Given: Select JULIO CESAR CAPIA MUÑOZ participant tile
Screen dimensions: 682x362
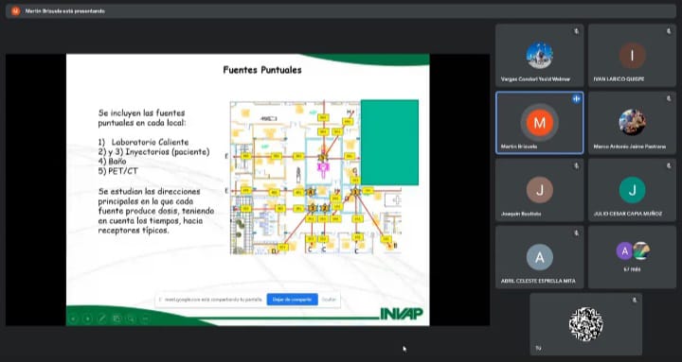Looking at the screenshot, I should [632, 190].
